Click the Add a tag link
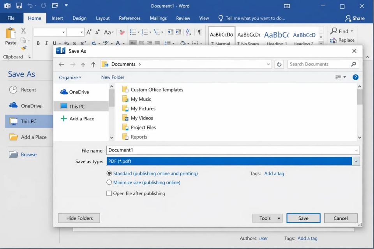Viewport: 374px width, 249px height. [x=274, y=174]
